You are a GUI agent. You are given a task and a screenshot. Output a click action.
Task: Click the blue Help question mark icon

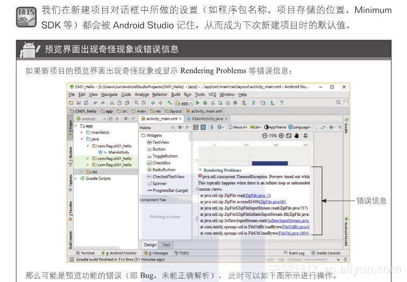coord(282,103)
